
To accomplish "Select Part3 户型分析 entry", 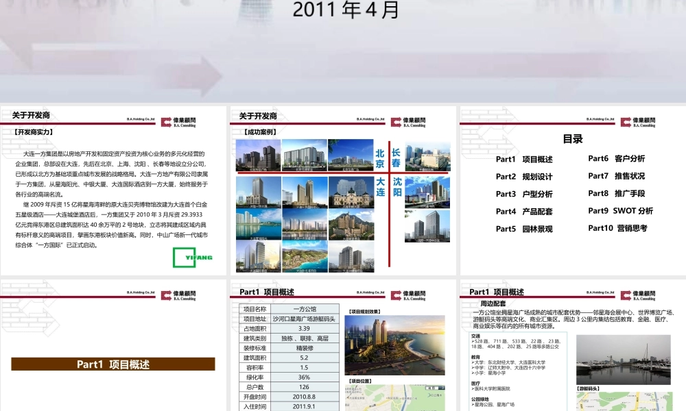I will 524,194.
